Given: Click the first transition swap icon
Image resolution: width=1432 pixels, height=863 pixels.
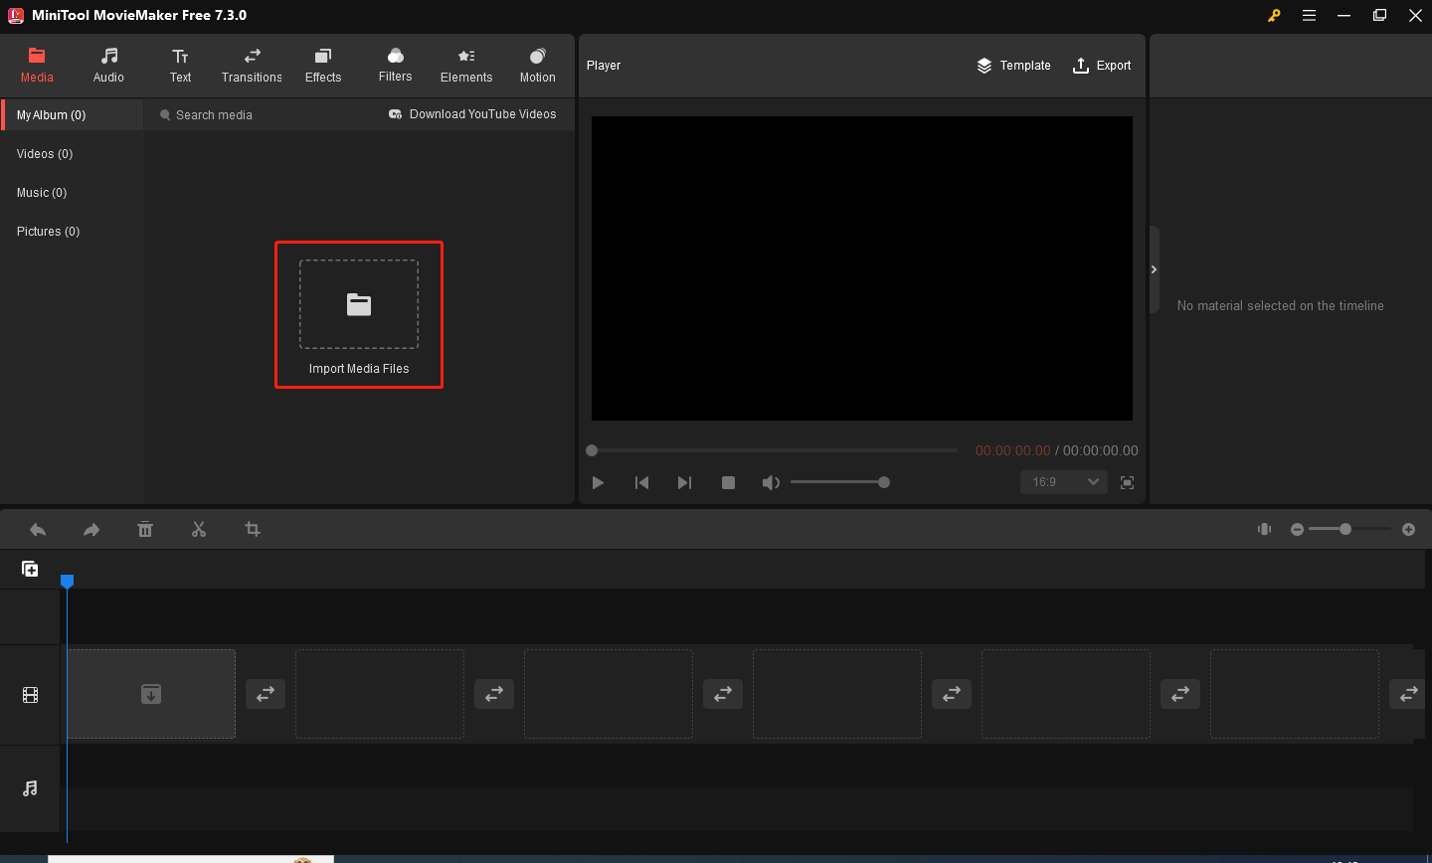Looking at the screenshot, I should pyautogui.click(x=266, y=694).
